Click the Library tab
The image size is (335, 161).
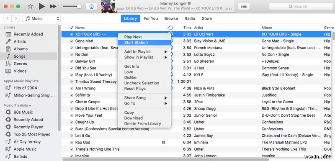tap(131, 18)
